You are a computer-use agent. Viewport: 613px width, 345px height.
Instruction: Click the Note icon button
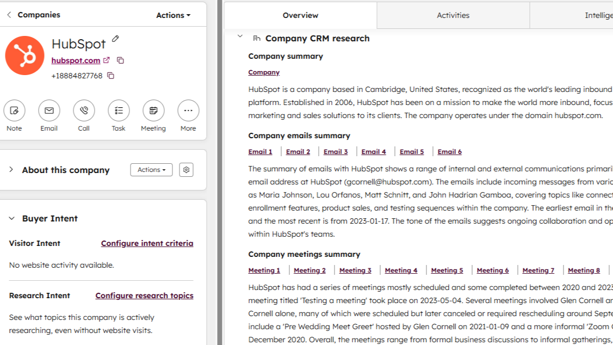tap(14, 110)
